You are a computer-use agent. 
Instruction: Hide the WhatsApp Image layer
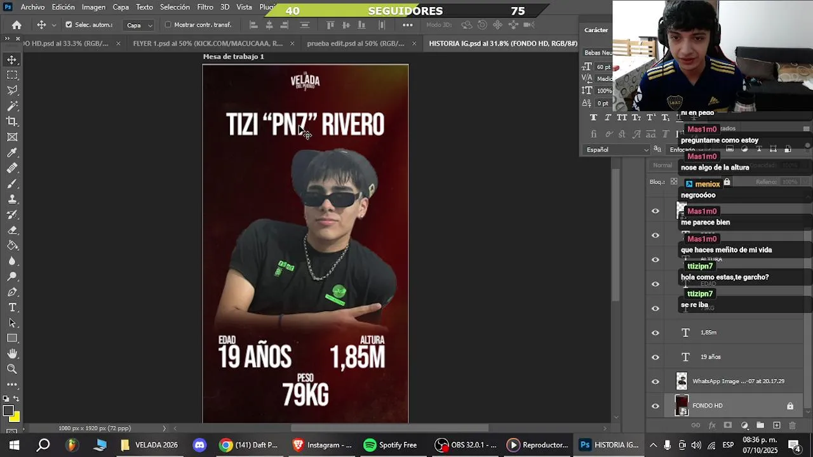(655, 381)
